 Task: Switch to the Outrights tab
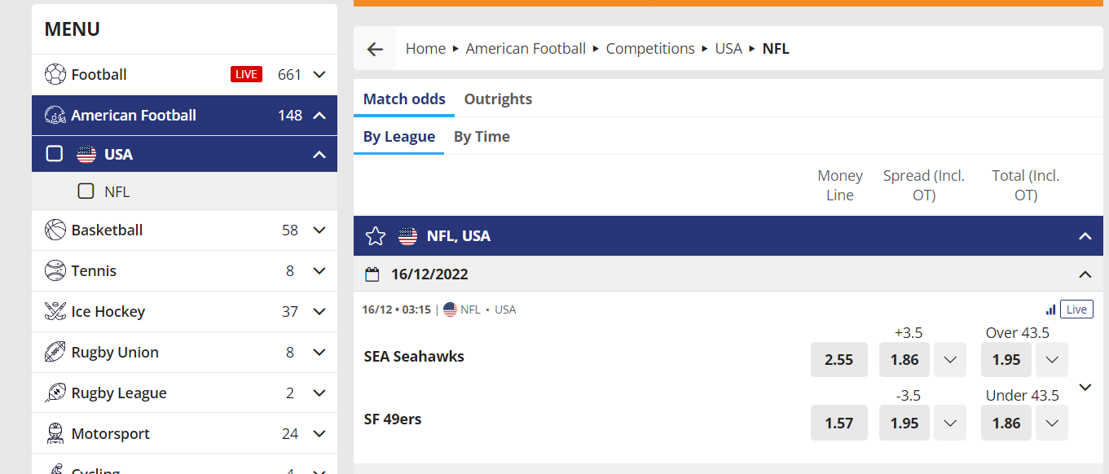click(x=498, y=99)
